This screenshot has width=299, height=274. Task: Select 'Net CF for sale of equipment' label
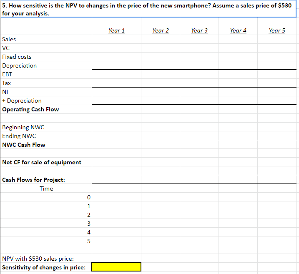42,162
